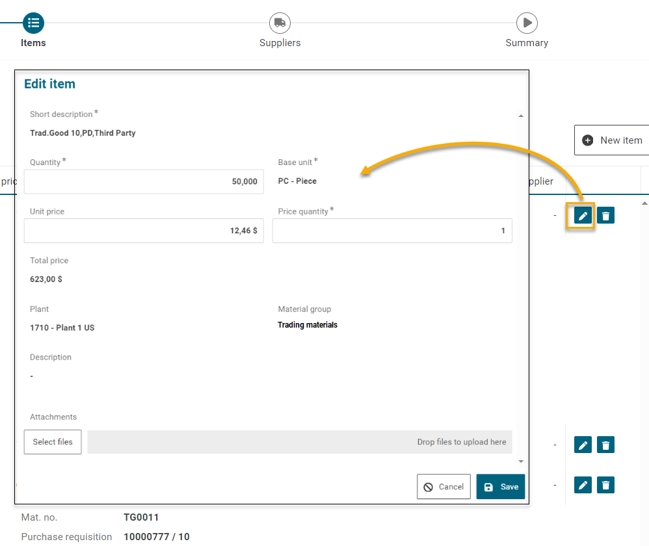Delete second row item via trash icon
The image size is (649, 546).
point(605,445)
